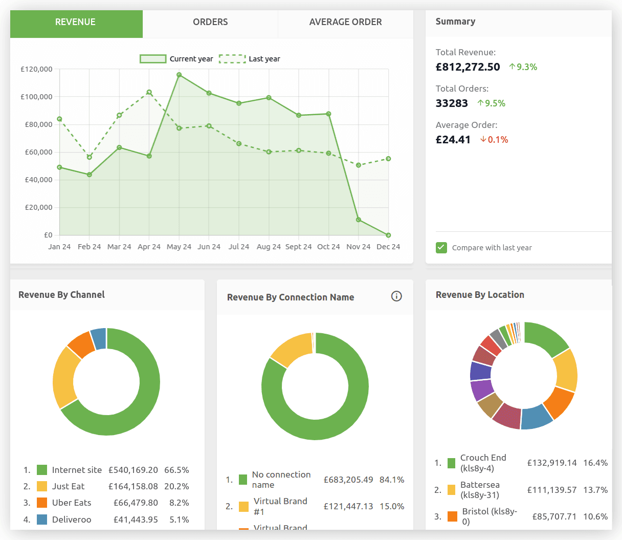622x540 pixels.
Task: Click the £683,205.49 connection value
Action: coord(348,480)
